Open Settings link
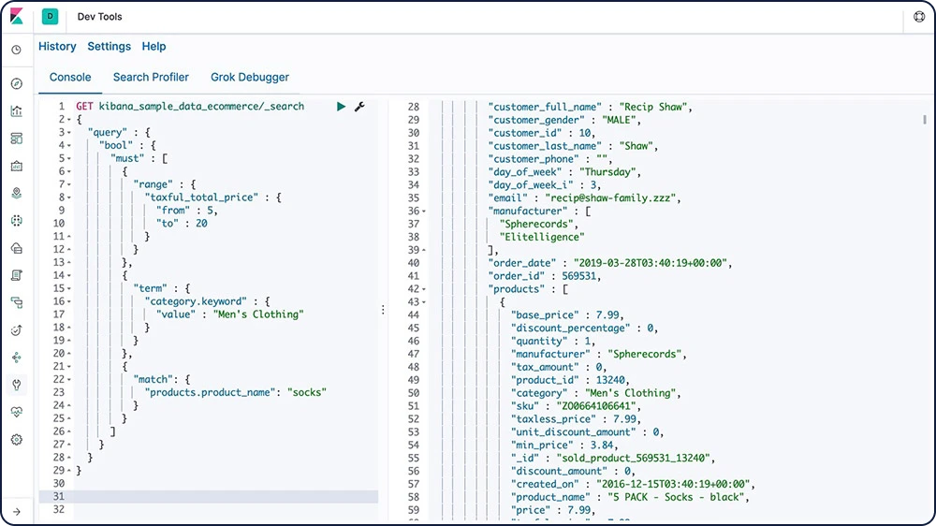 [x=110, y=47]
